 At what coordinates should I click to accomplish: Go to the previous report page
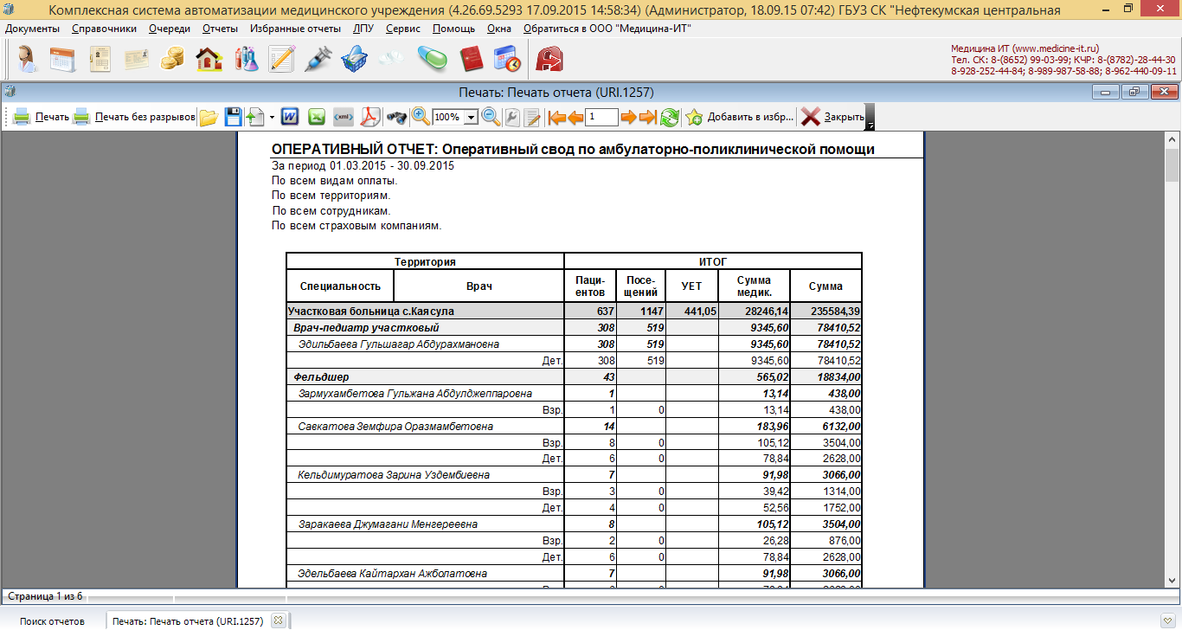(575, 117)
